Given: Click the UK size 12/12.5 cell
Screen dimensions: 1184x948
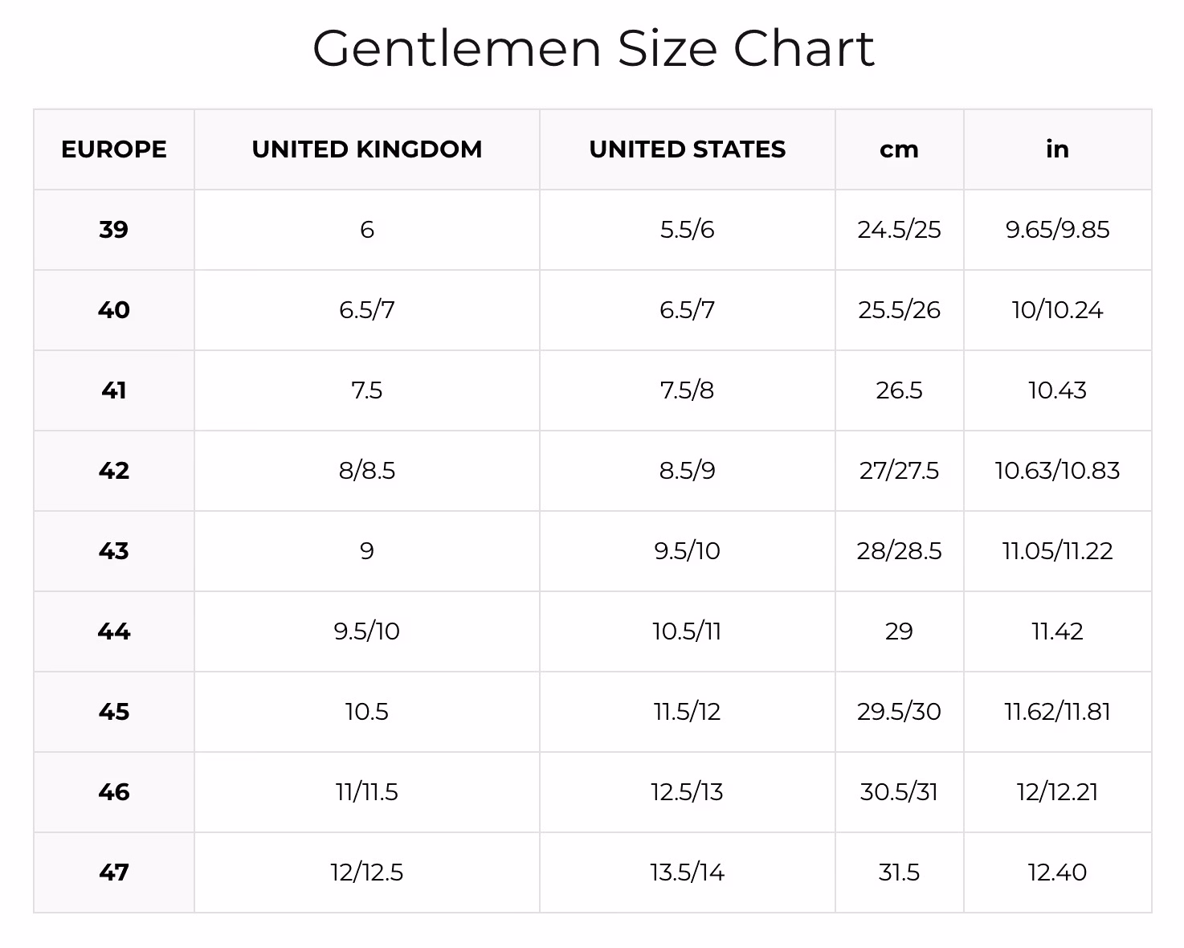Looking at the screenshot, I should coord(367,872).
